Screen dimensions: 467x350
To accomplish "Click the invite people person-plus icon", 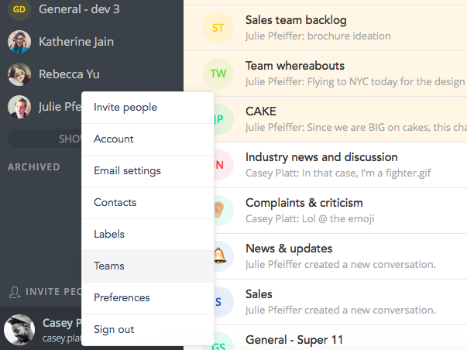I will (x=14, y=292).
